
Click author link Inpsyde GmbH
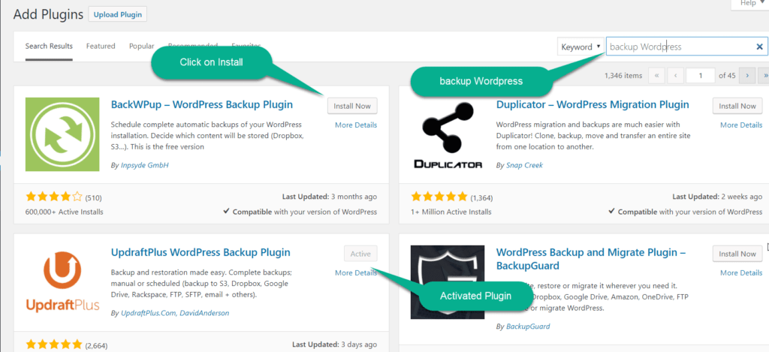point(145,165)
